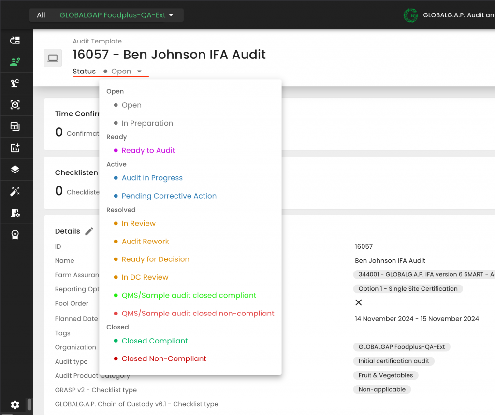Collapse the Status Open dropdown arrow
This screenshot has height=415, width=495.
tap(139, 72)
